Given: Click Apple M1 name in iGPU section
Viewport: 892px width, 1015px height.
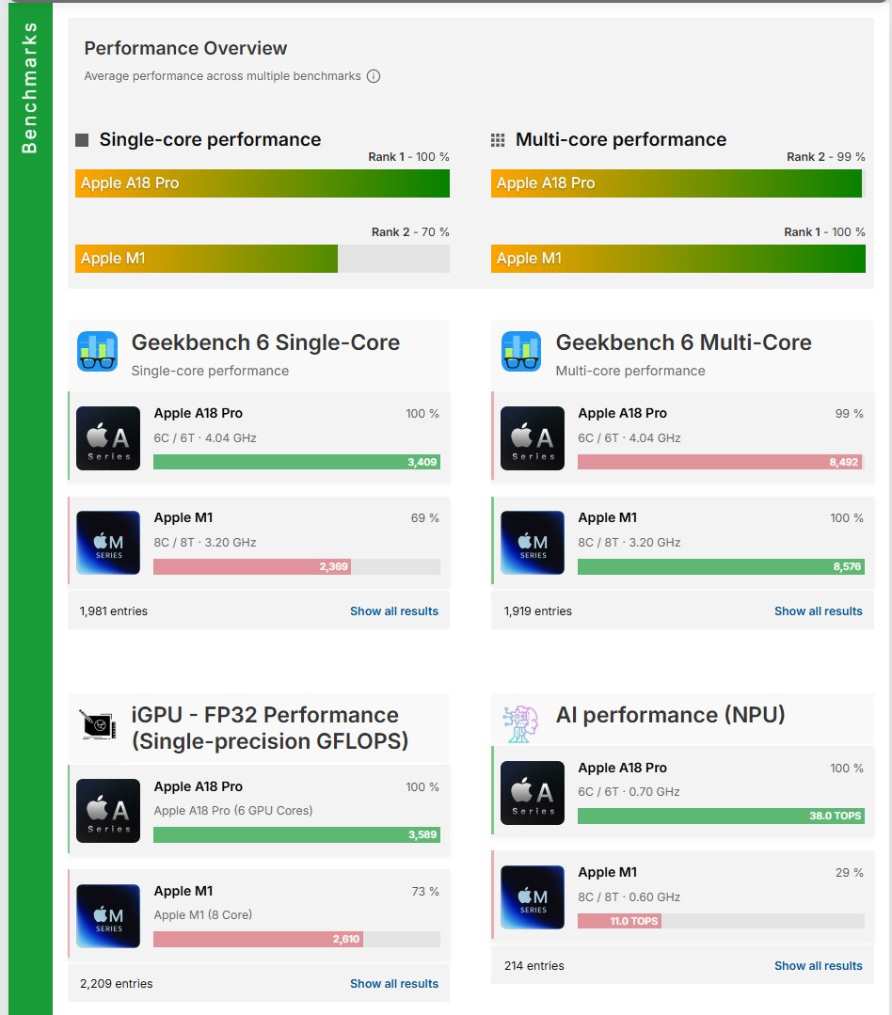Looking at the screenshot, I should (183, 891).
